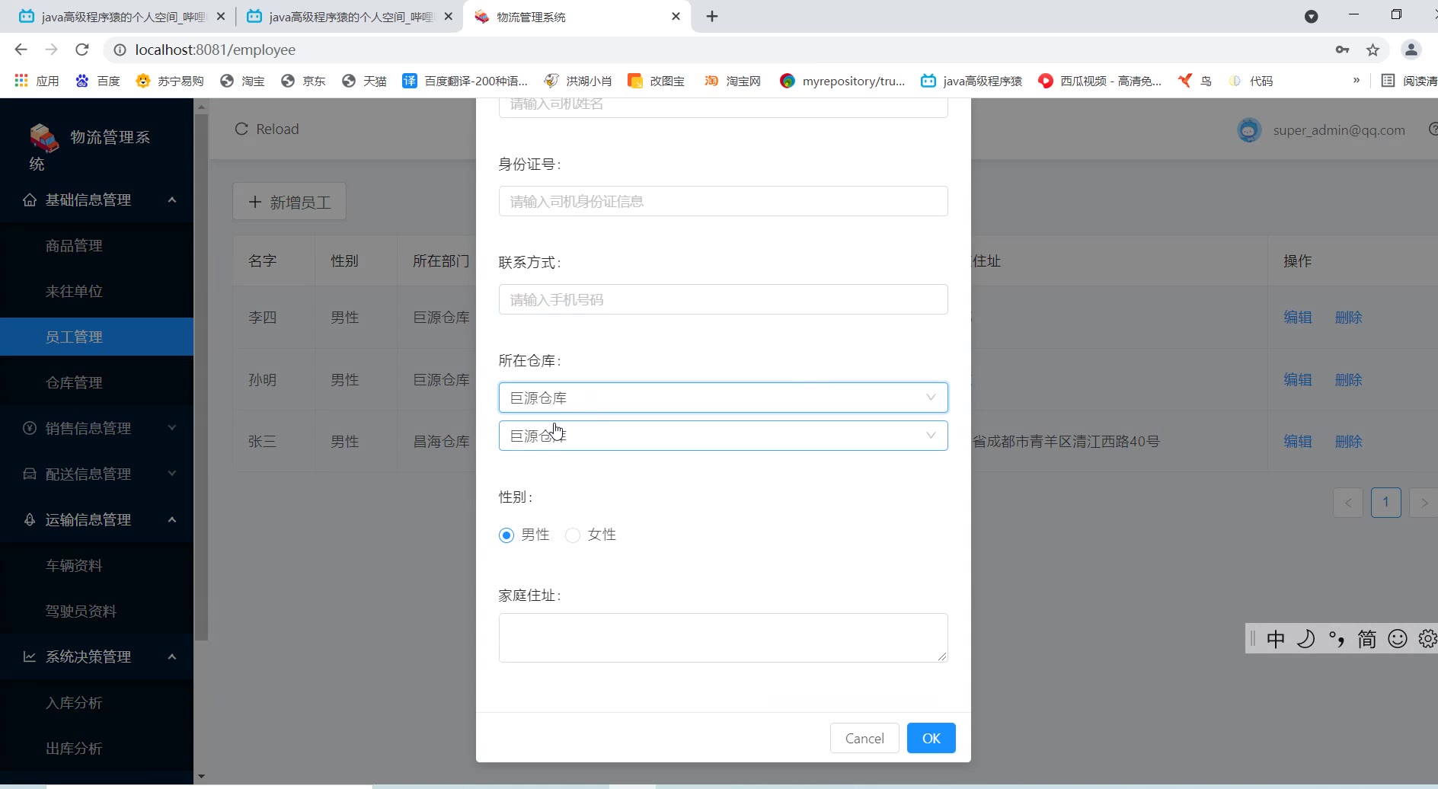Click the 新增员工 button
Viewport: 1438px width, 789px height.
point(289,202)
